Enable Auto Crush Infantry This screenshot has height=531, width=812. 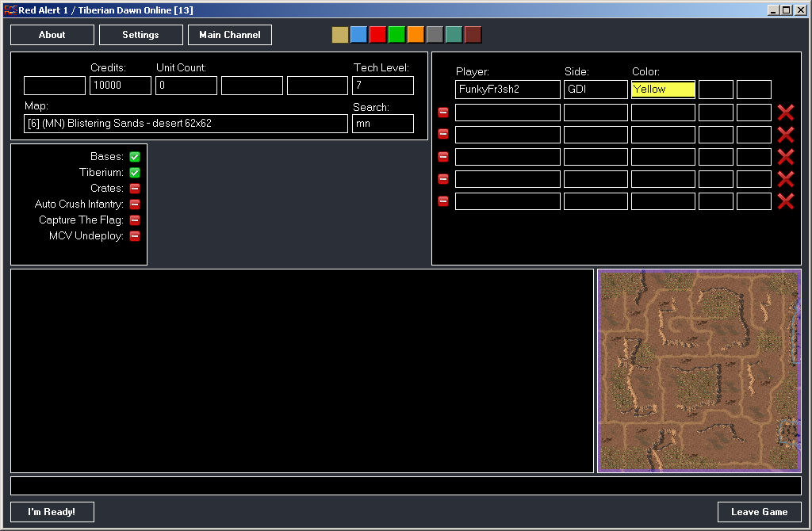coord(135,204)
